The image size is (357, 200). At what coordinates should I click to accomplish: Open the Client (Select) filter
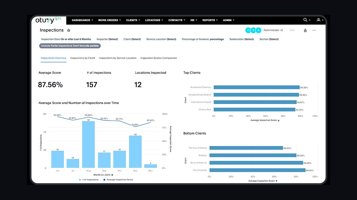(x=132, y=39)
